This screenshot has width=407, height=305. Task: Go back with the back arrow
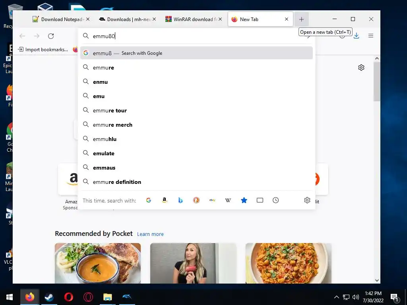pyautogui.click(x=22, y=36)
